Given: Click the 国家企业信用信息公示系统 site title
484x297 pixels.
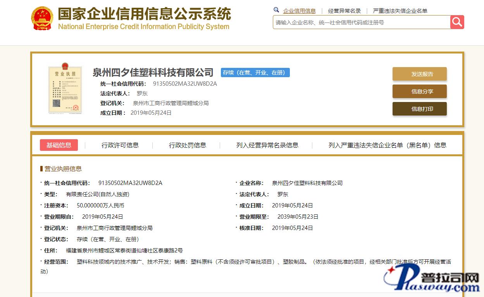Looking at the screenshot, I should coord(144,14).
